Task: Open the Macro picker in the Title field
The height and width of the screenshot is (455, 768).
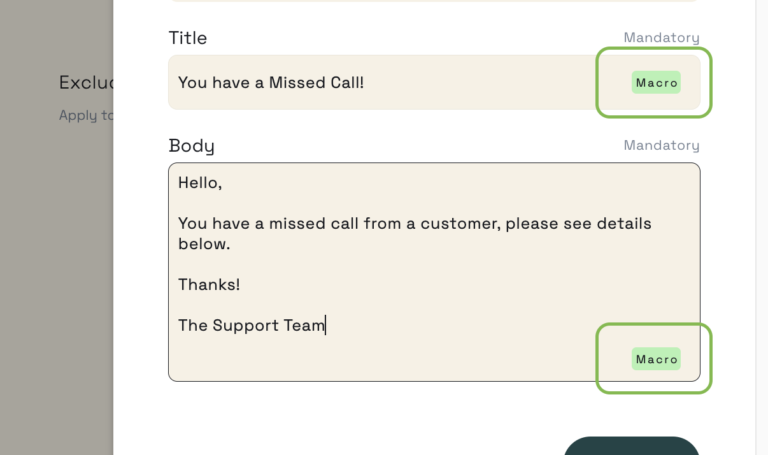Action: click(x=656, y=82)
